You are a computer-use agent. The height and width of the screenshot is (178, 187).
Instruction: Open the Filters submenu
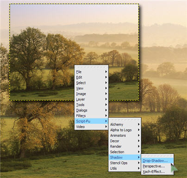(91, 116)
